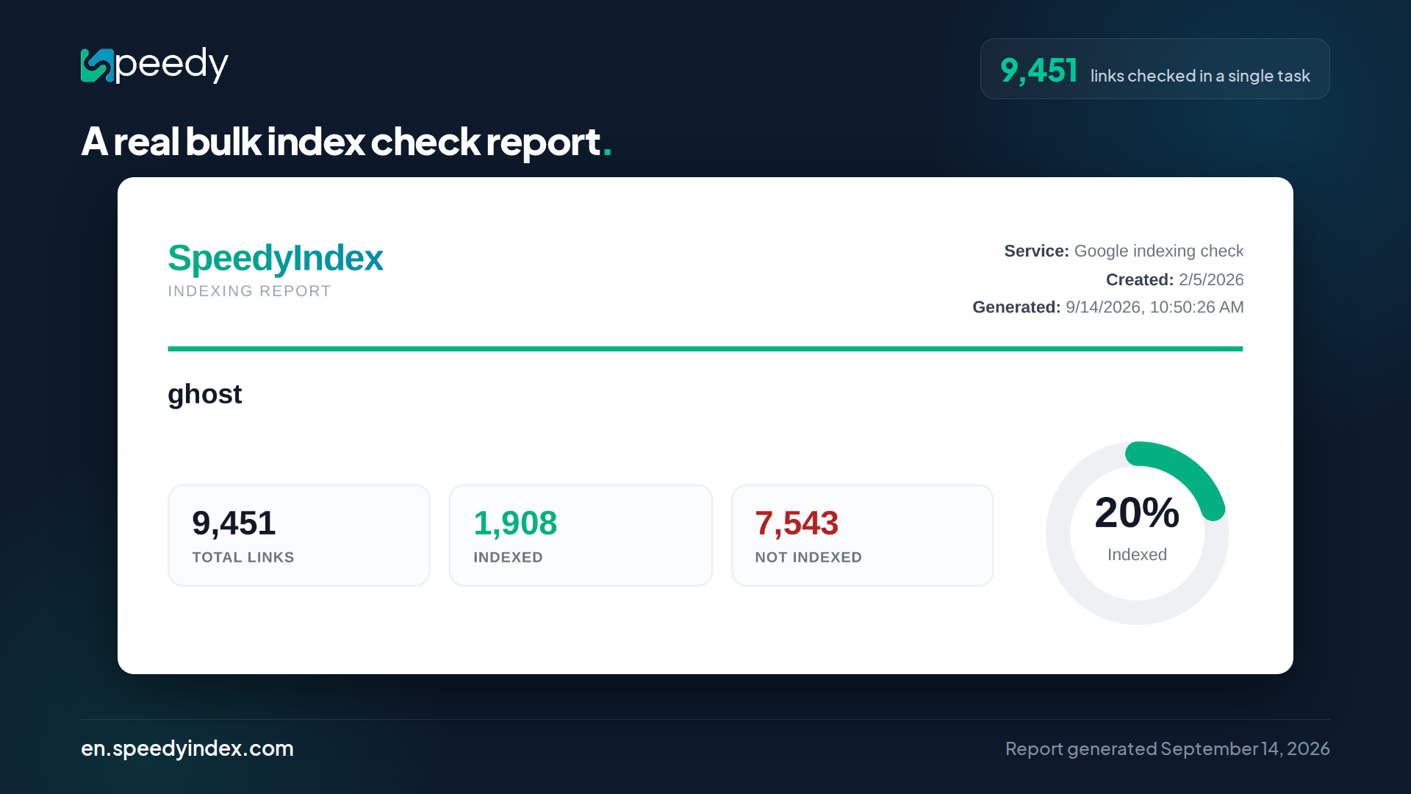Click the INDEXING REPORT subtitle

tap(249, 291)
